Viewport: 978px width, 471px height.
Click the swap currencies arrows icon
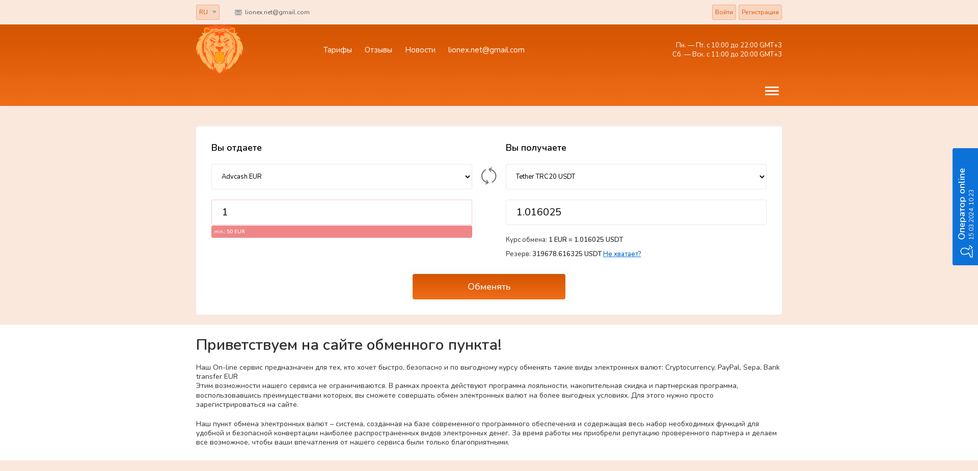[488, 176]
